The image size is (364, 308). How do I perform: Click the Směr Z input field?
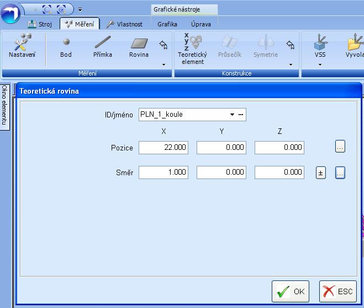(279, 172)
